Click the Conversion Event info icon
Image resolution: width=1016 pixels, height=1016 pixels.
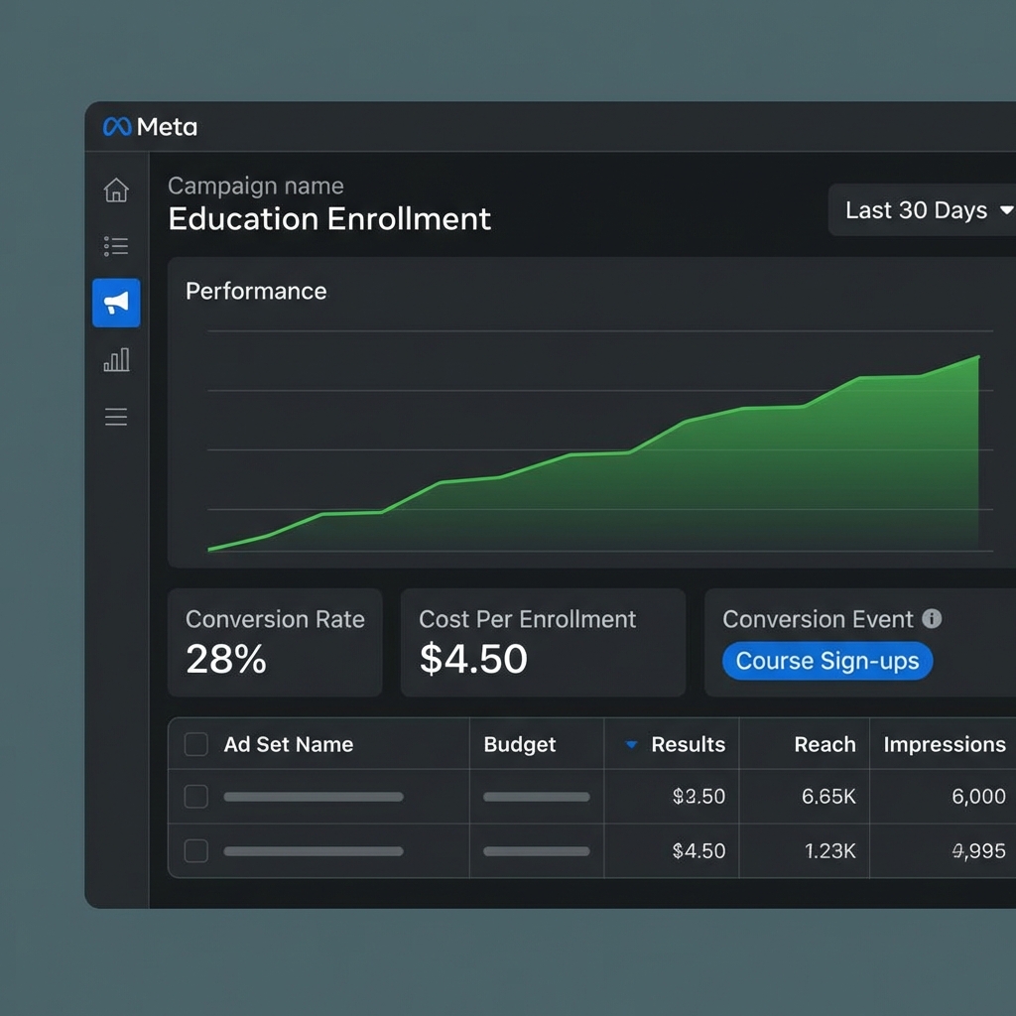932,619
